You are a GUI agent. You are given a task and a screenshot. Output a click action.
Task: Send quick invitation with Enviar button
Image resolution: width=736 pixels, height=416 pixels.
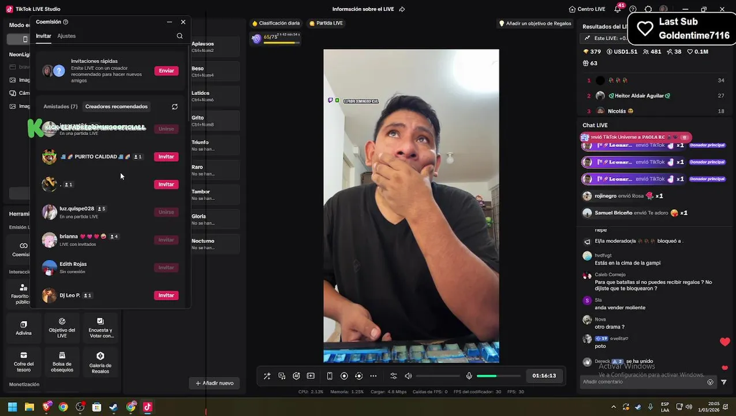click(166, 70)
